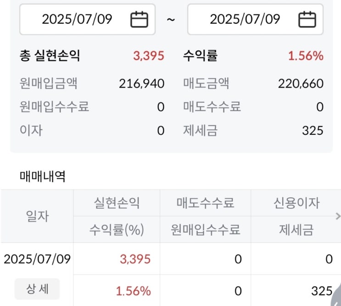Open the start date calendar icon

(139, 19)
